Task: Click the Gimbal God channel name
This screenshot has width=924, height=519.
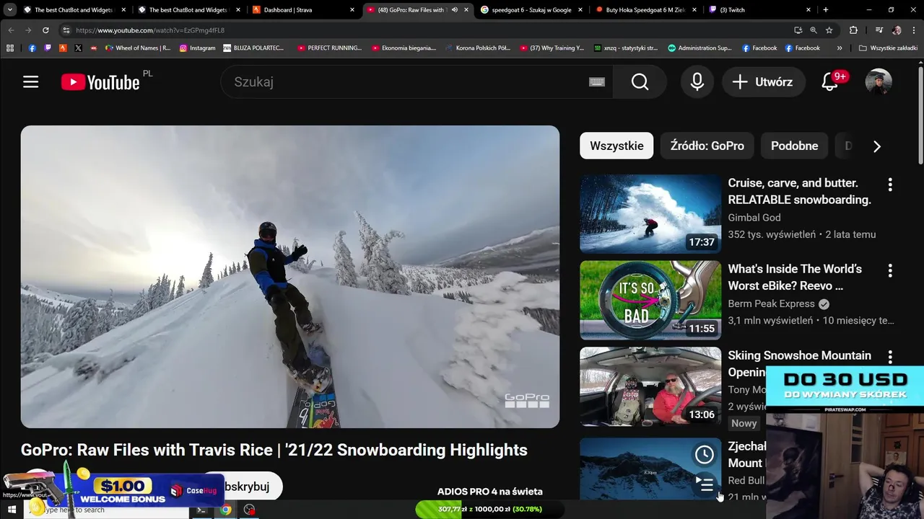Action: [x=754, y=218]
